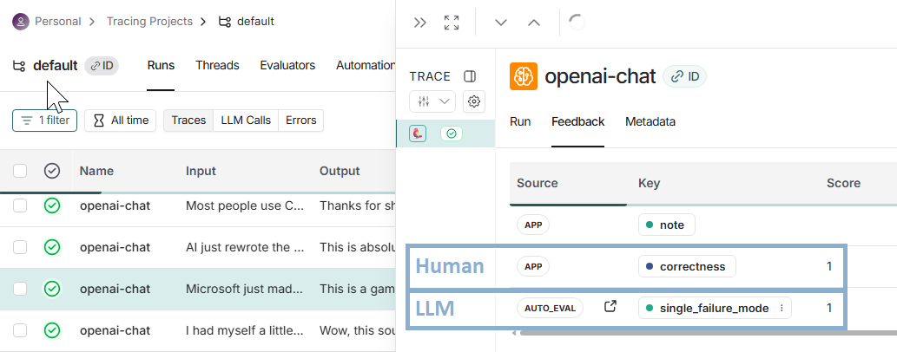This screenshot has height=352, width=897.
Task: Open the run with input 'Most people use C...'
Action: click(x=245, y=205)
